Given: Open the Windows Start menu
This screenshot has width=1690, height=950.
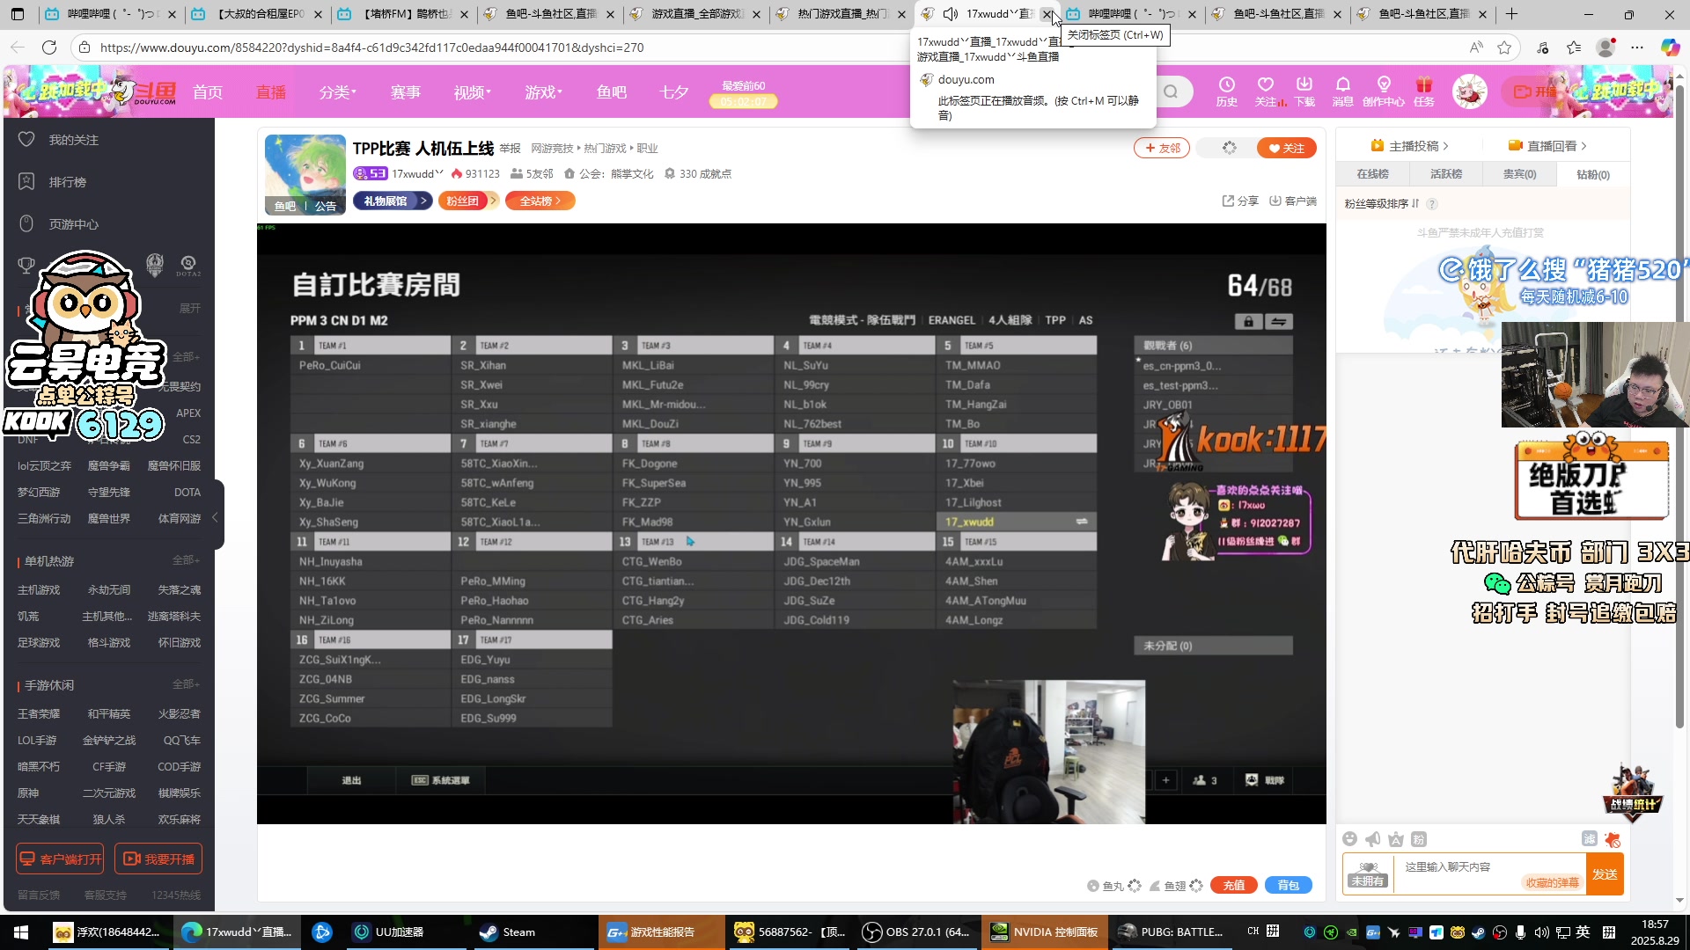Looking at the screenshot, I should [x=21, y=932].
